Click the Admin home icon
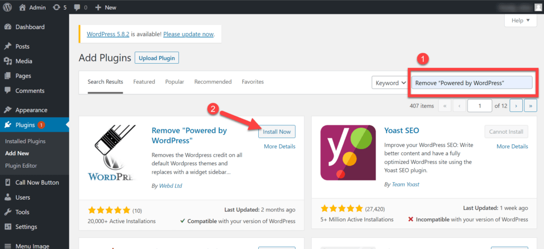The width and height of the screenshot is (544, 249). 22,7
